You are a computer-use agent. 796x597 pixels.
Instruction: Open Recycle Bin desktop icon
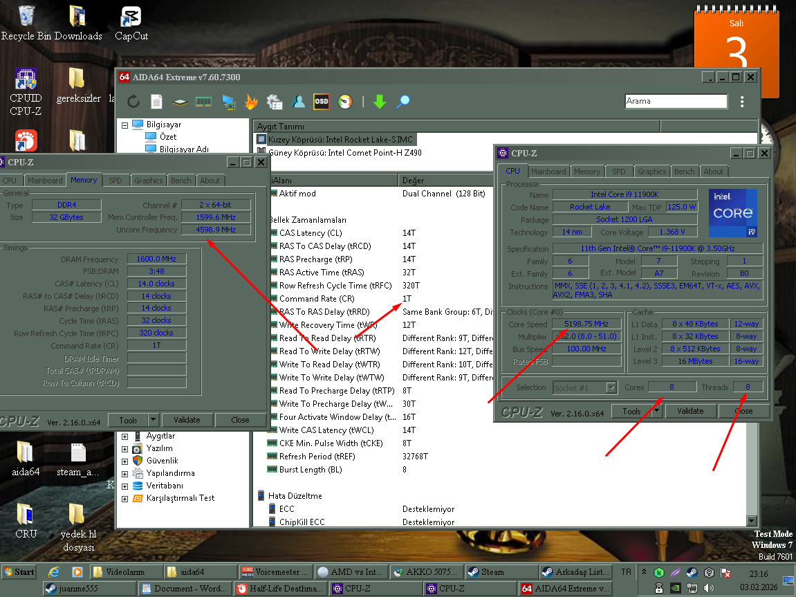pos(26,23)
